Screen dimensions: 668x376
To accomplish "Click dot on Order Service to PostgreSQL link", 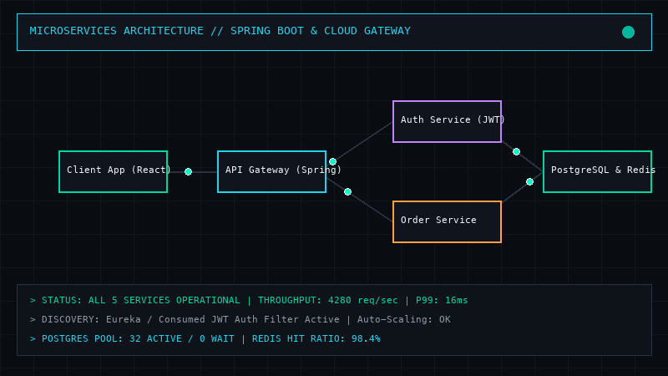I will pyautogui.click(x=529, y=182).
